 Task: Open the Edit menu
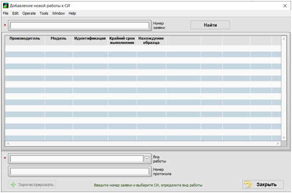point(15,13)
